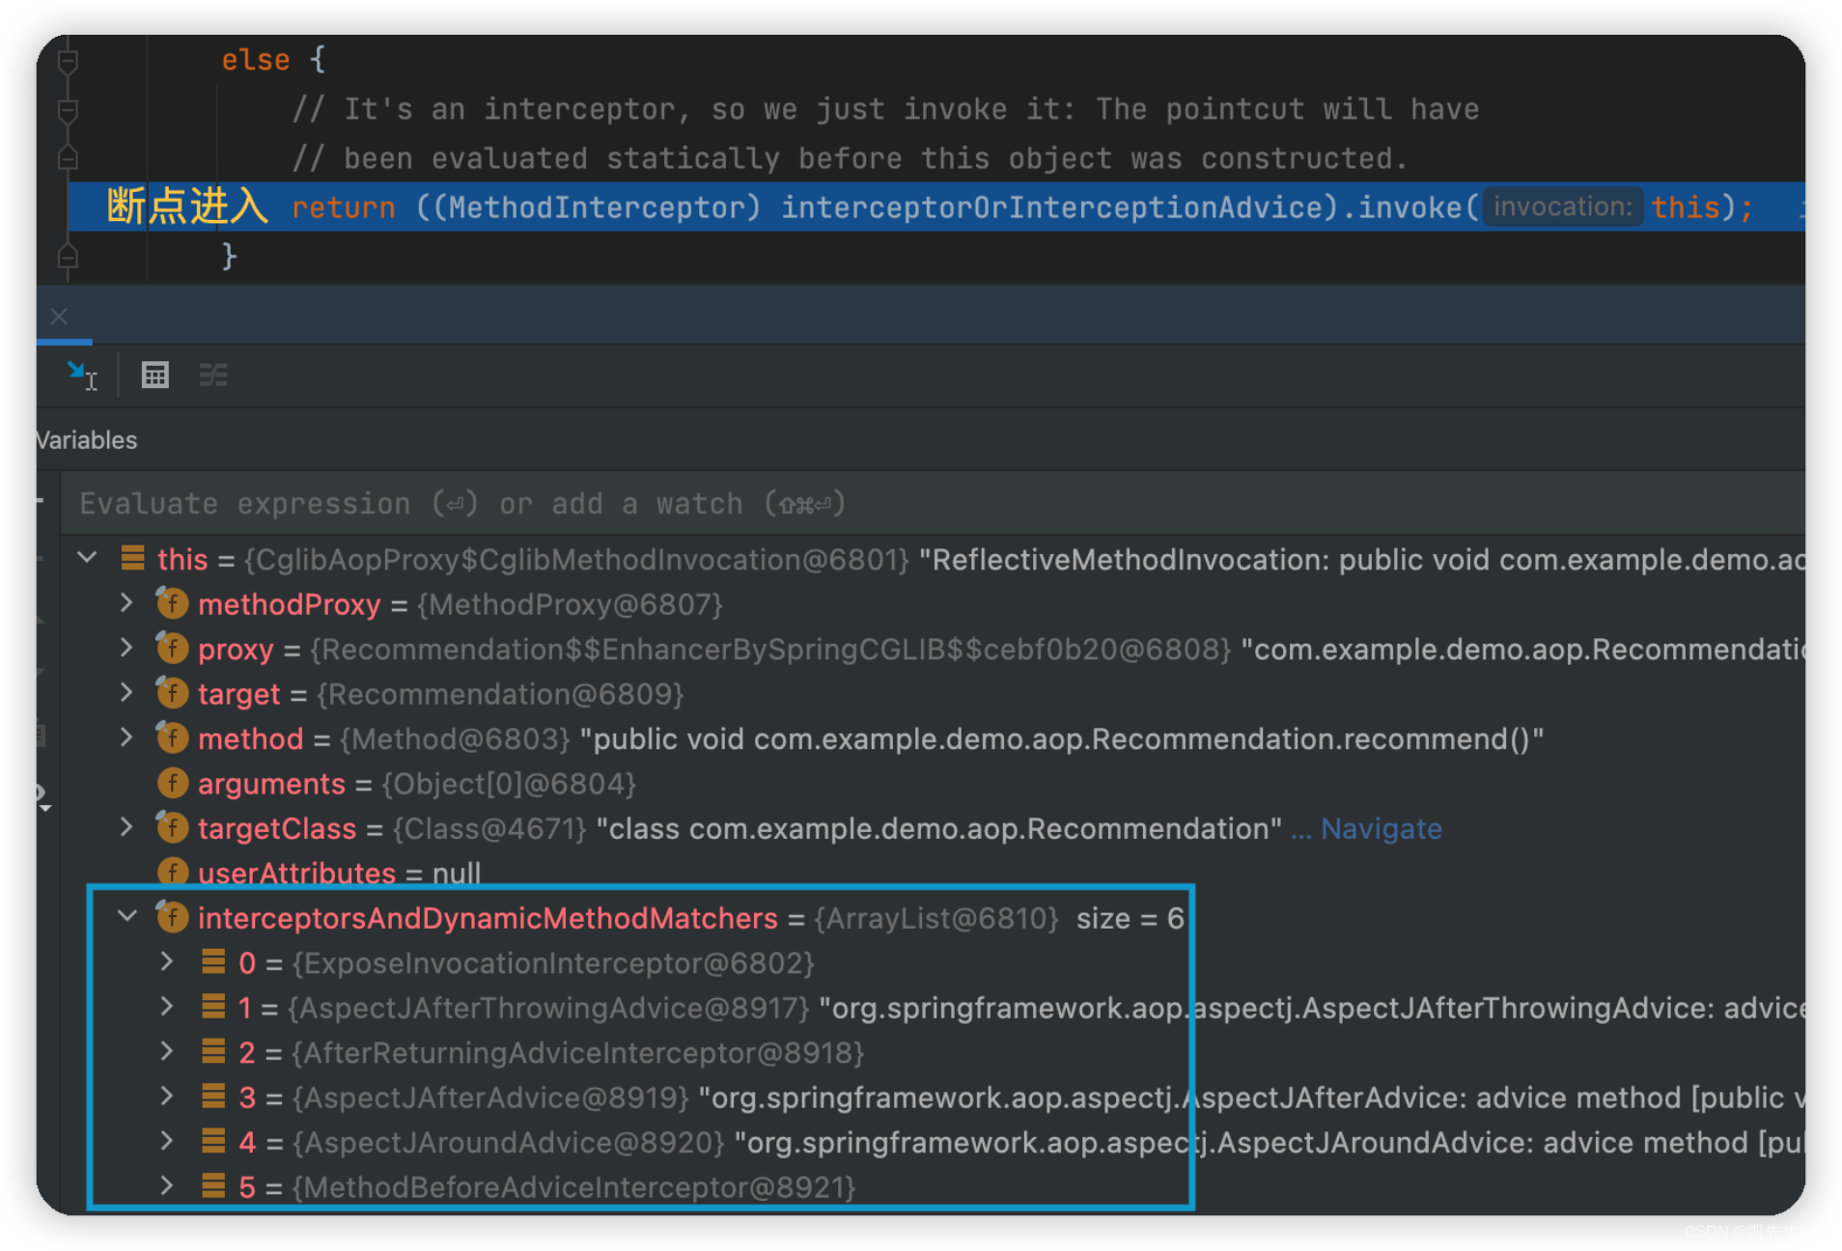Click '{MethodProxy@6807}' value text
Image resolution: width=1842 pixels, height=1251 pixels.
(x=570, y=604)
